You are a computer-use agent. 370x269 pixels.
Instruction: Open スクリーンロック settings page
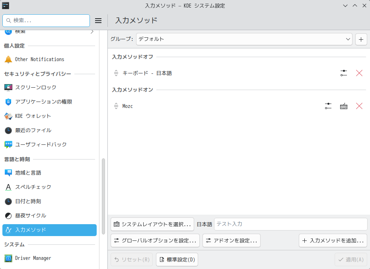point(50,88)
